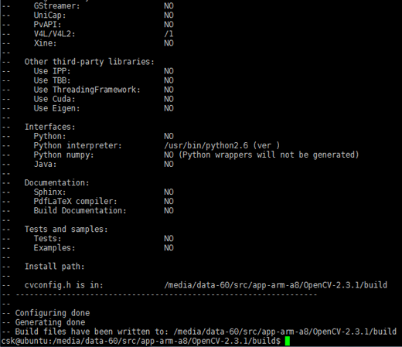Click the 'Other third-party libraries' heading
Viewport: 402px width, 347px height.
pyautogui.click(x=90, y=62)
